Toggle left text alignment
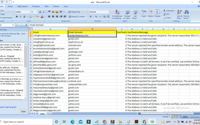 [49, 16]
